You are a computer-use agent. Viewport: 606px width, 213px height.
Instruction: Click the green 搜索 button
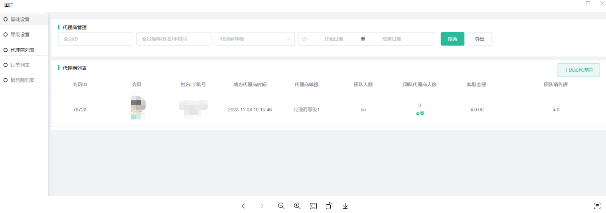(x=452, y=39)
